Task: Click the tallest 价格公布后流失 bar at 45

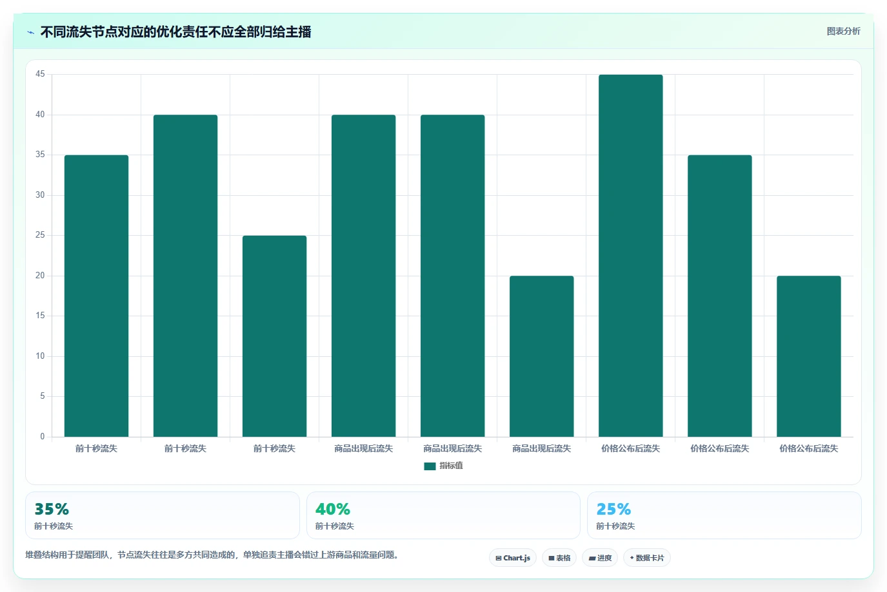Action: coord(630,256)
